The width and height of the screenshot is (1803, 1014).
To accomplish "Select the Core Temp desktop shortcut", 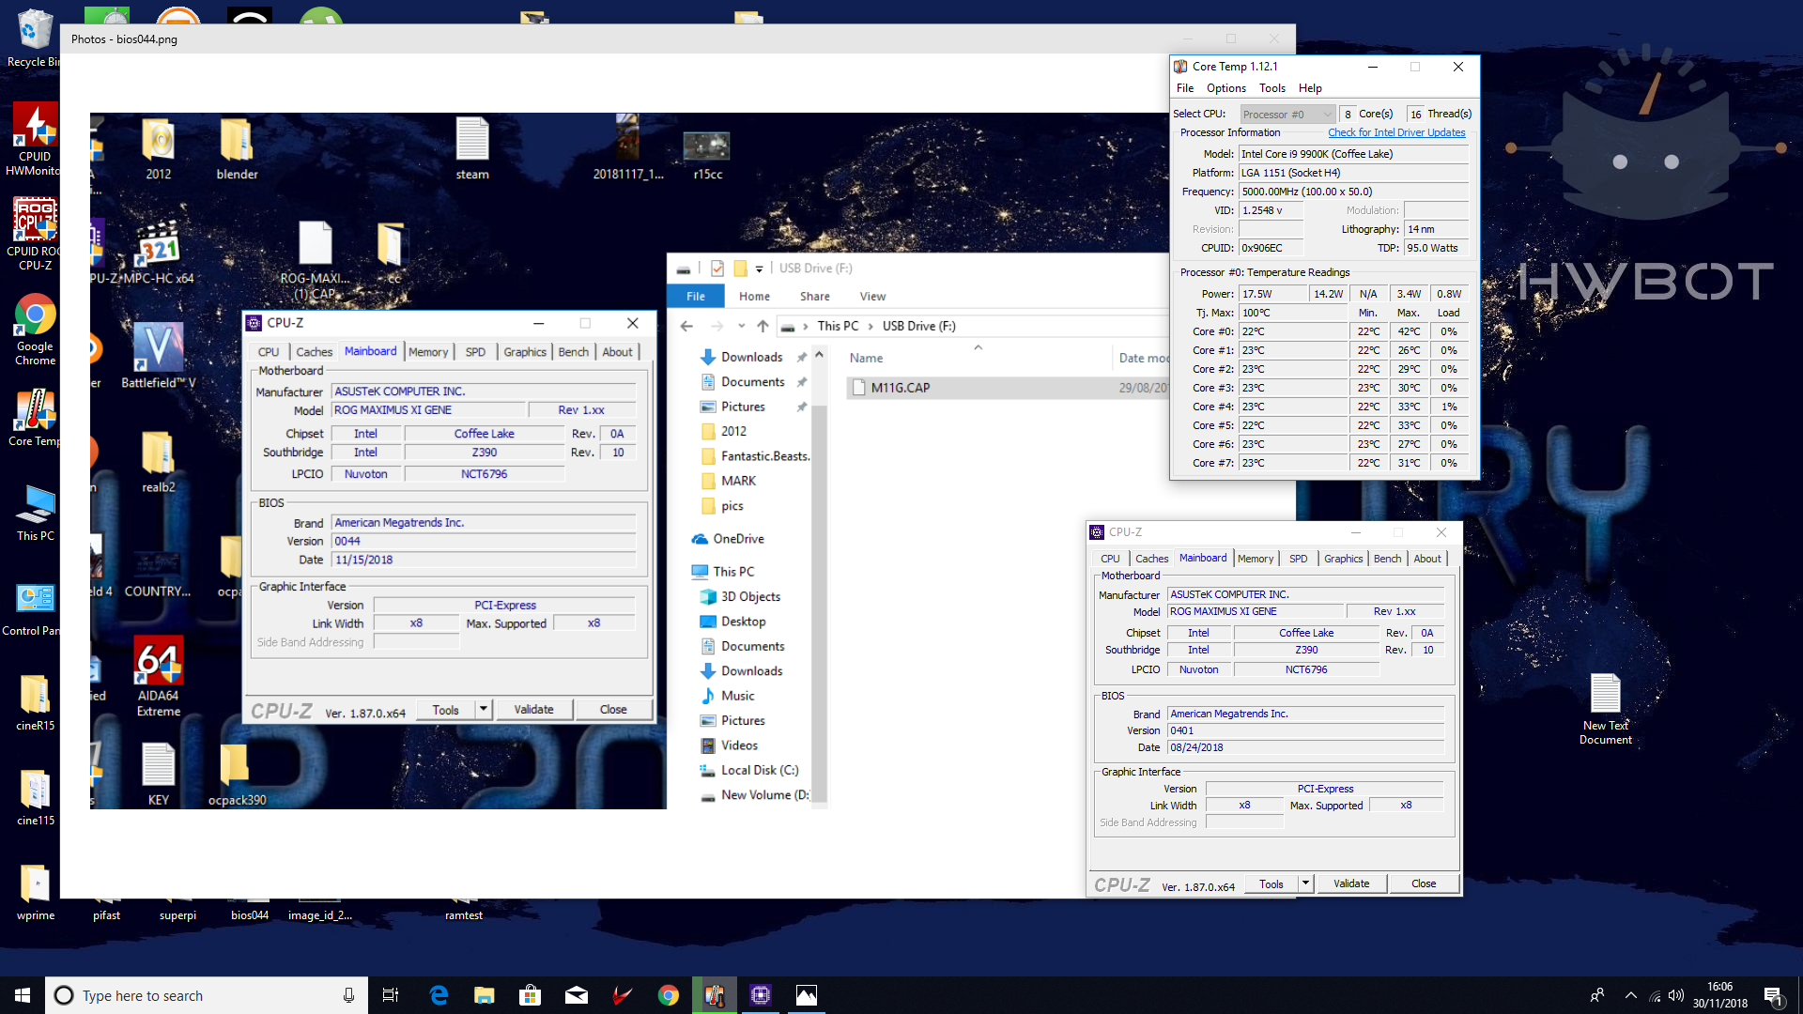I will 35,418.
